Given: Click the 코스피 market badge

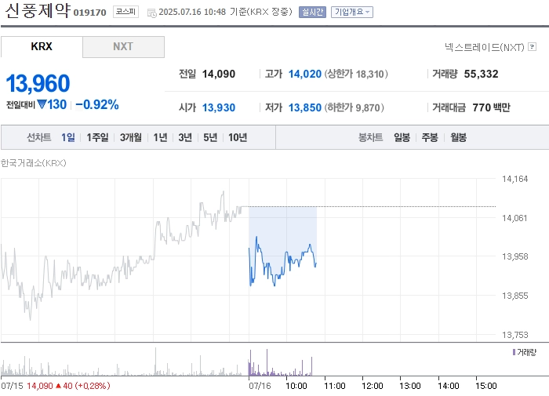Looking at the screenshot, I should [x=125, y=12].
